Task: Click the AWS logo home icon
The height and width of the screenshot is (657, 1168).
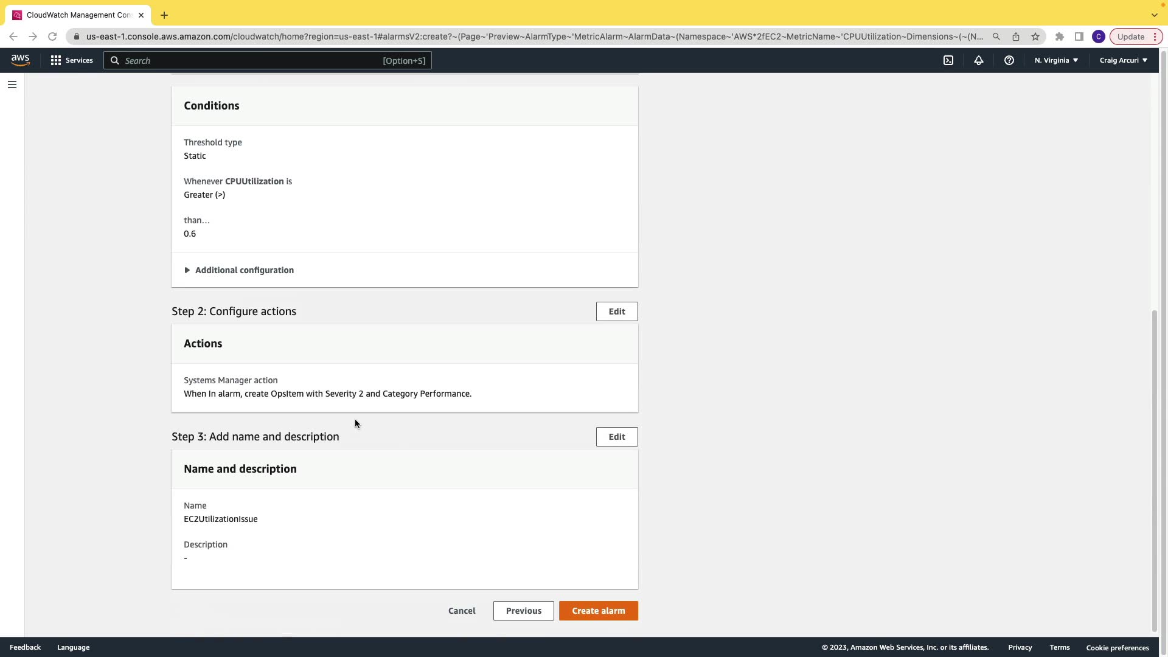Action: pyautogui.click(x=20, y=60)
